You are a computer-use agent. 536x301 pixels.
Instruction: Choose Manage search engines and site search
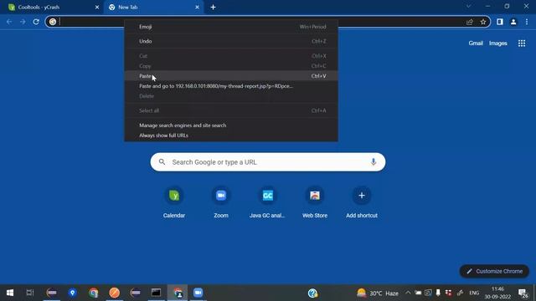pyautogui.click(x=231, y=125)
